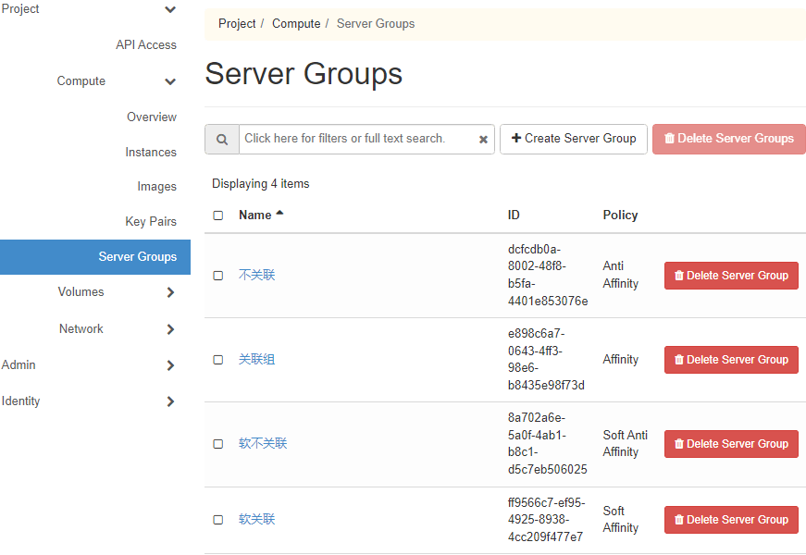806x555 pixels.
Task: Expand the Identity panel section
Action: tap(170, 401)
